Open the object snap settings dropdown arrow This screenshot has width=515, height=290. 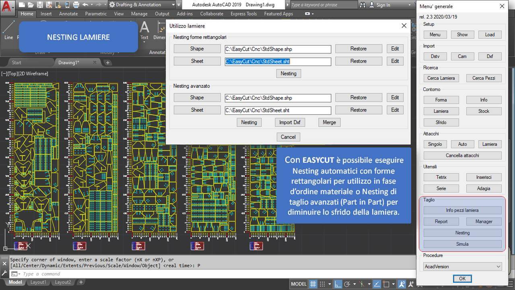point(393,284)
